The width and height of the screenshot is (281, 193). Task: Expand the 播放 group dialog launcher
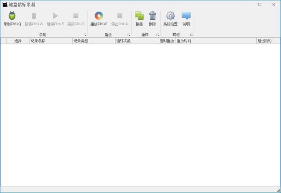tap(129, 35)
